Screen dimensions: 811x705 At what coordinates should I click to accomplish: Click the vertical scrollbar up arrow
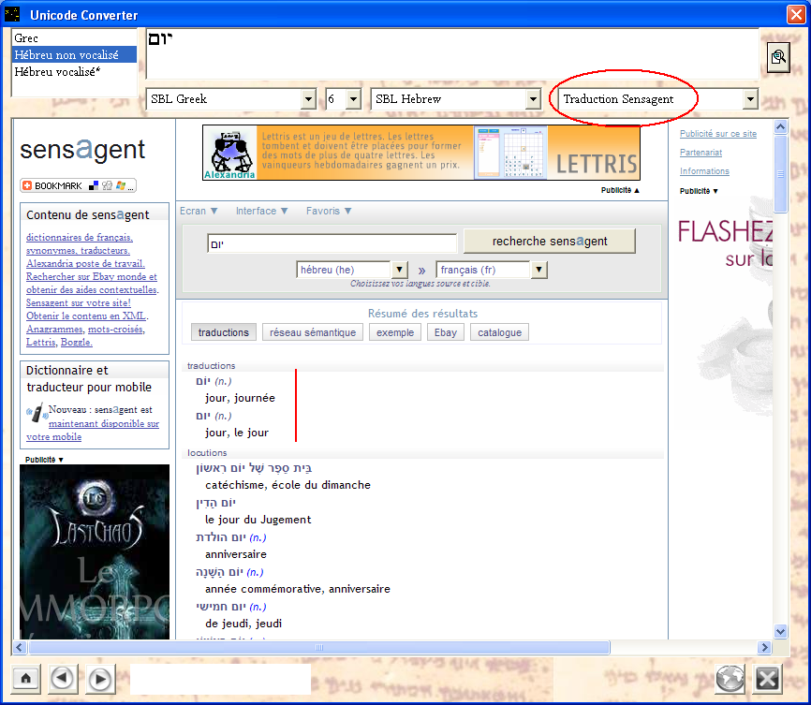(780, 126)
